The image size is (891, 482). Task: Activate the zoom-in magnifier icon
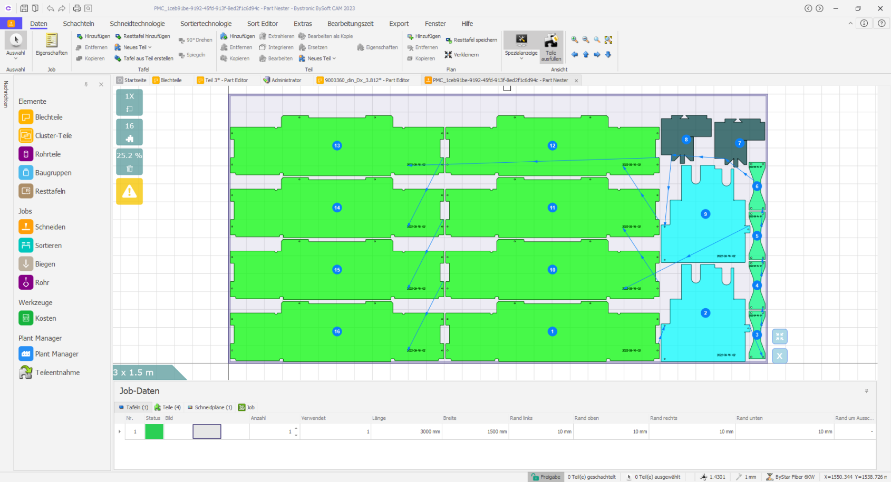pyautogui.click(x=575, y=40)
